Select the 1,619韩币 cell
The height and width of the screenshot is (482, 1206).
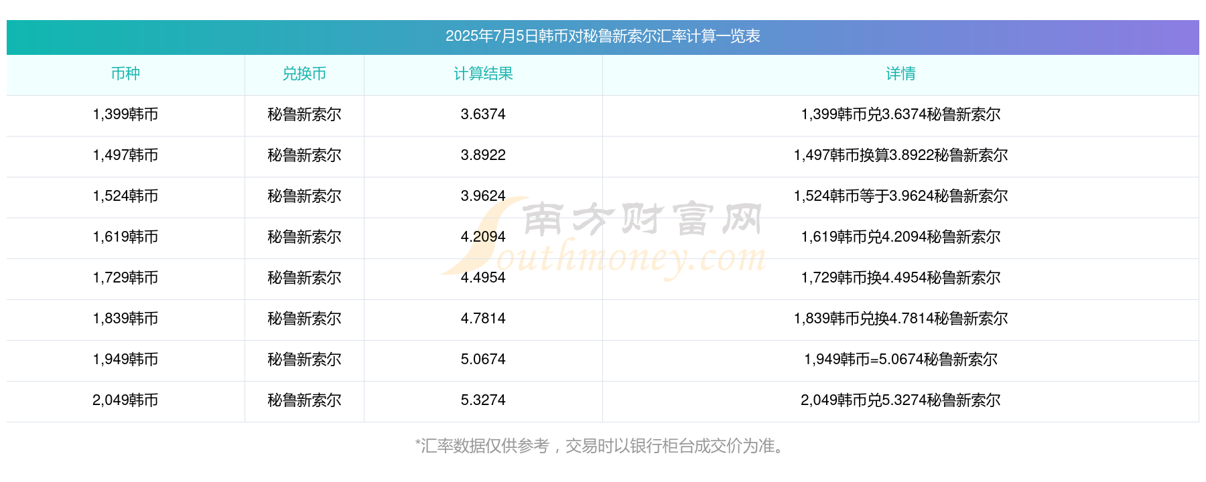pyautogui.click(x=125, y=237)
